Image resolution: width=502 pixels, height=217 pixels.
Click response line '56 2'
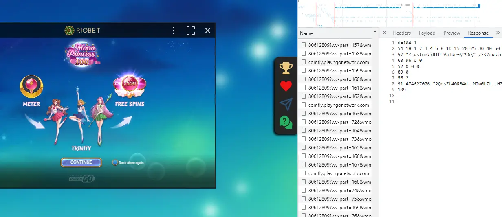pos(403,78)
